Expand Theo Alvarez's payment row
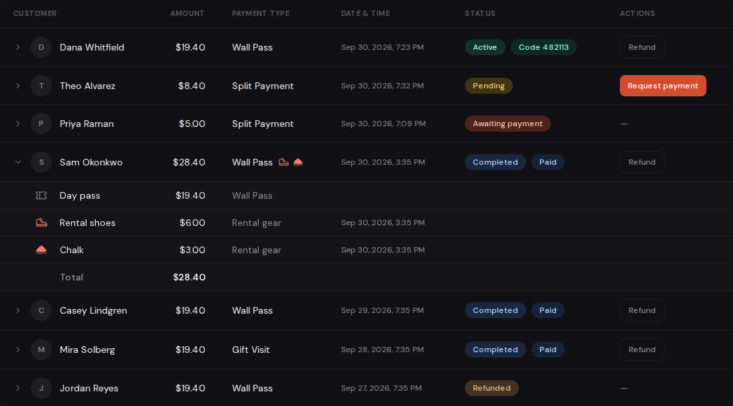The width and height of the screenshot is (733, 406). 18,86
